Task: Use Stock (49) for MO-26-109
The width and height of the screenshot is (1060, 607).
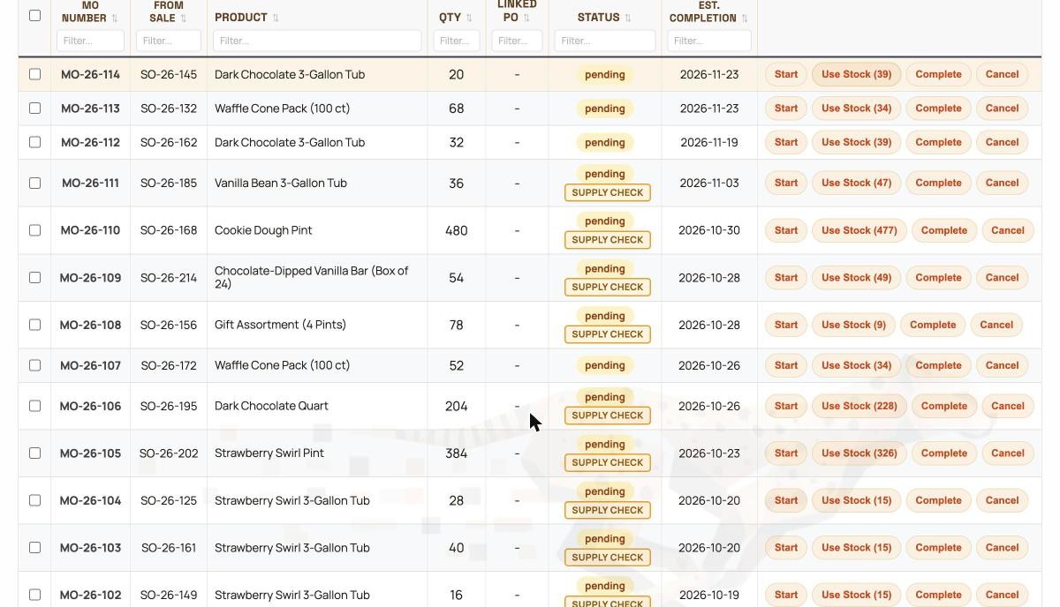Action: (857, 277)
